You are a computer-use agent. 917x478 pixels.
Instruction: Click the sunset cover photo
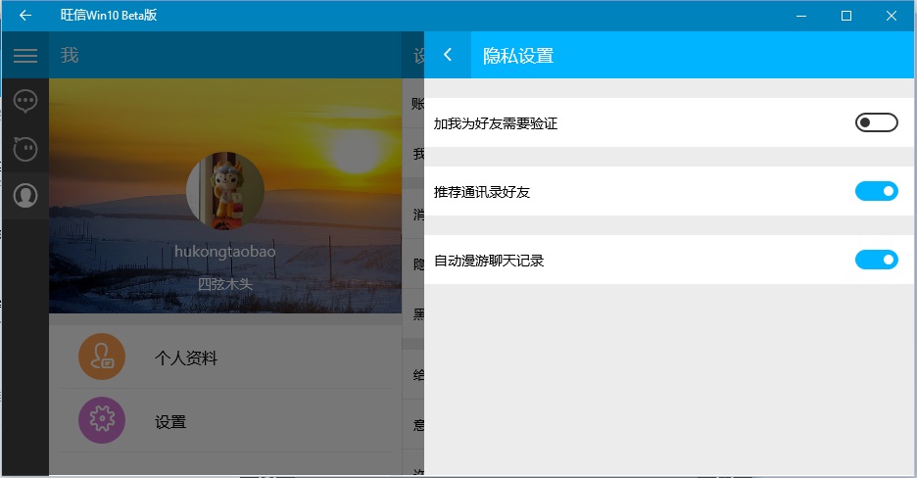click(333, 137)
